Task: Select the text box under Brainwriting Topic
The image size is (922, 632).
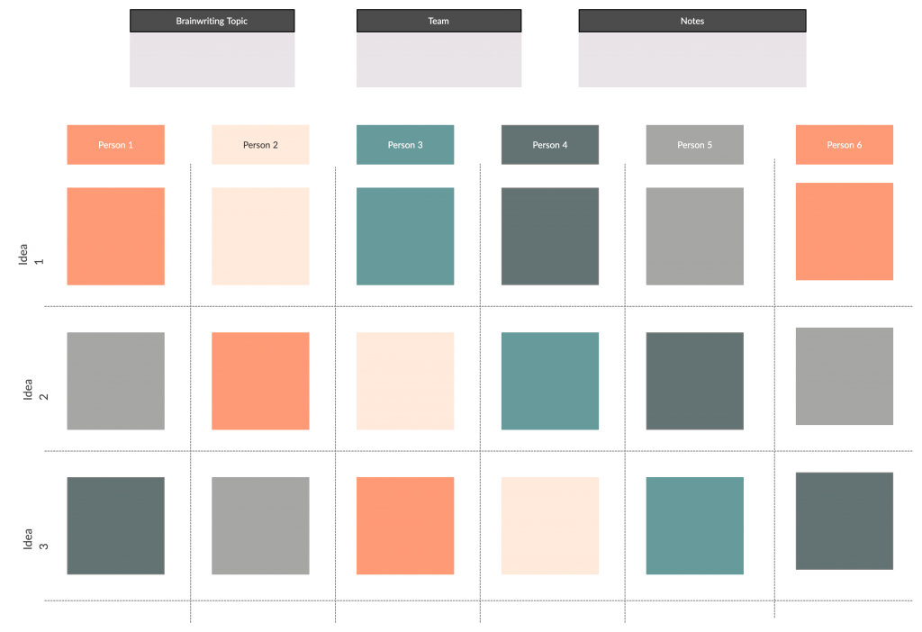Action: point(212,60)
